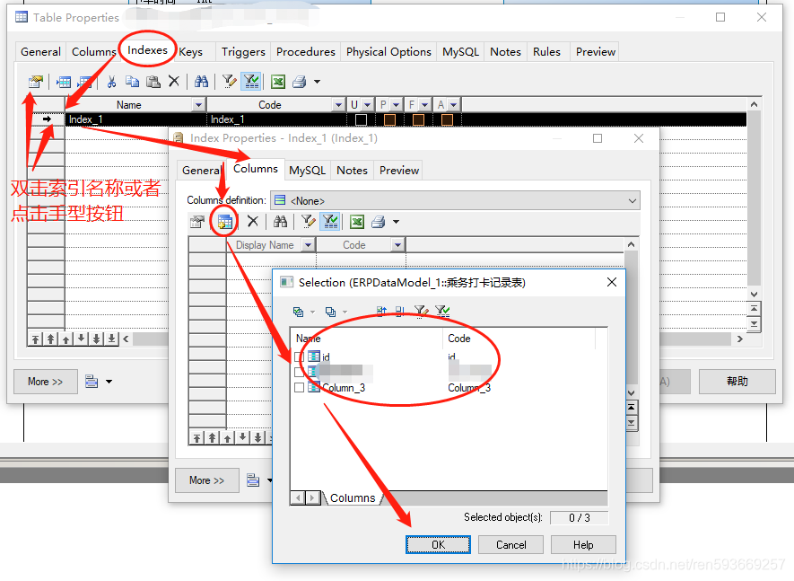Click the Copy icon in Table Properties toolbar

(x=132, y=82)
